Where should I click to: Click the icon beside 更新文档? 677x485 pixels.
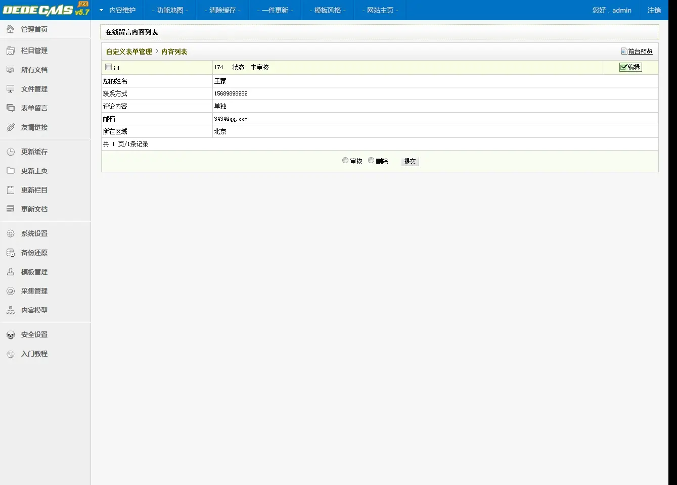[x=11, y=209]
